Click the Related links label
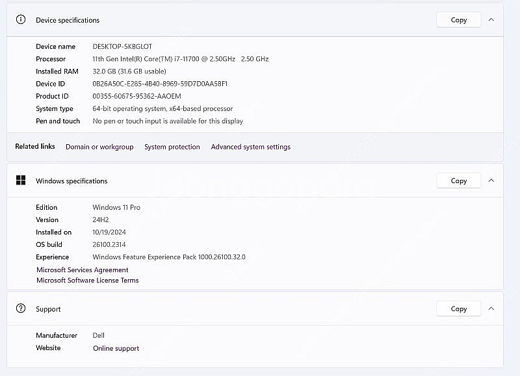 click(35, 146)
